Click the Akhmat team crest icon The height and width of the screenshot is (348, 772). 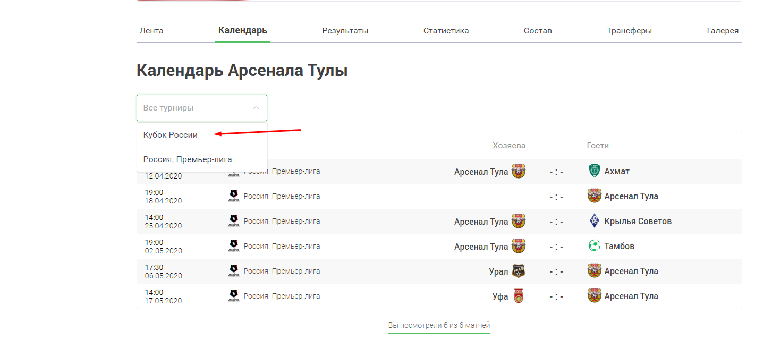click(x=594, y=171)
